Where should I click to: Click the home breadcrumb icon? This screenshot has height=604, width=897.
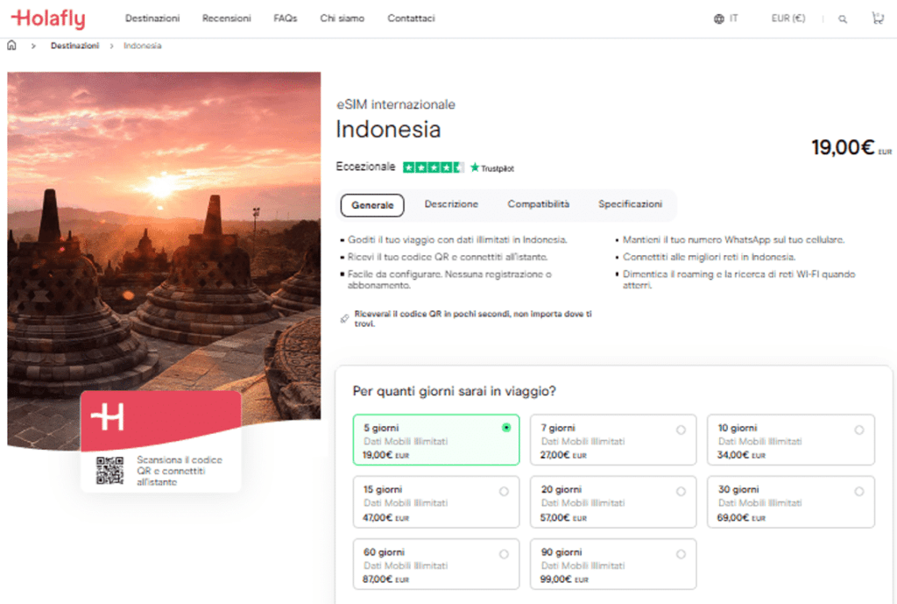click(11, 44)
